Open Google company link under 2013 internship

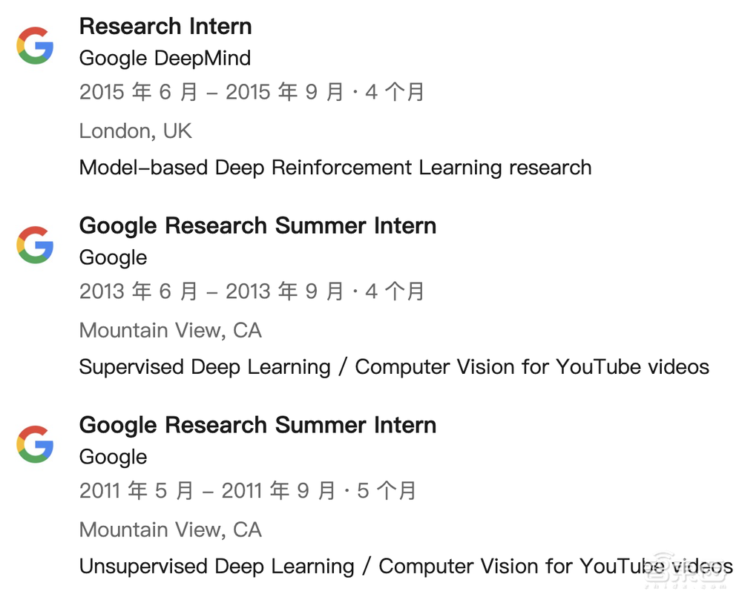point(113,257)
